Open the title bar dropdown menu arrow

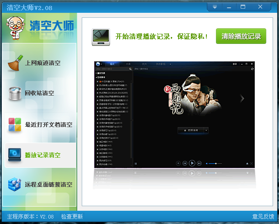pos(215,7)
